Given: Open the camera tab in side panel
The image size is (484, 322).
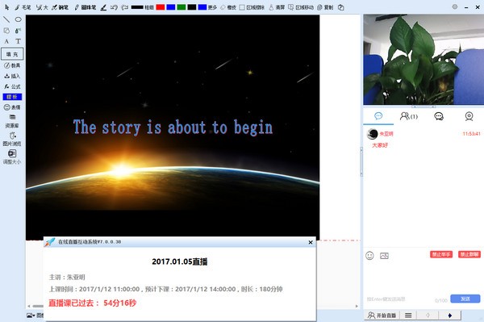Looking at the screenshot, I should tap(469, 116).
